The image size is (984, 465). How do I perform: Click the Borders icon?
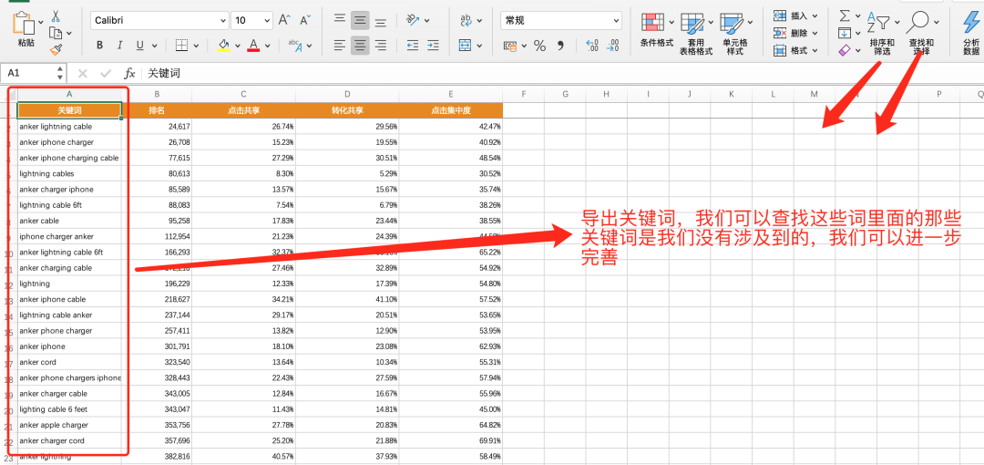point(181,46)
